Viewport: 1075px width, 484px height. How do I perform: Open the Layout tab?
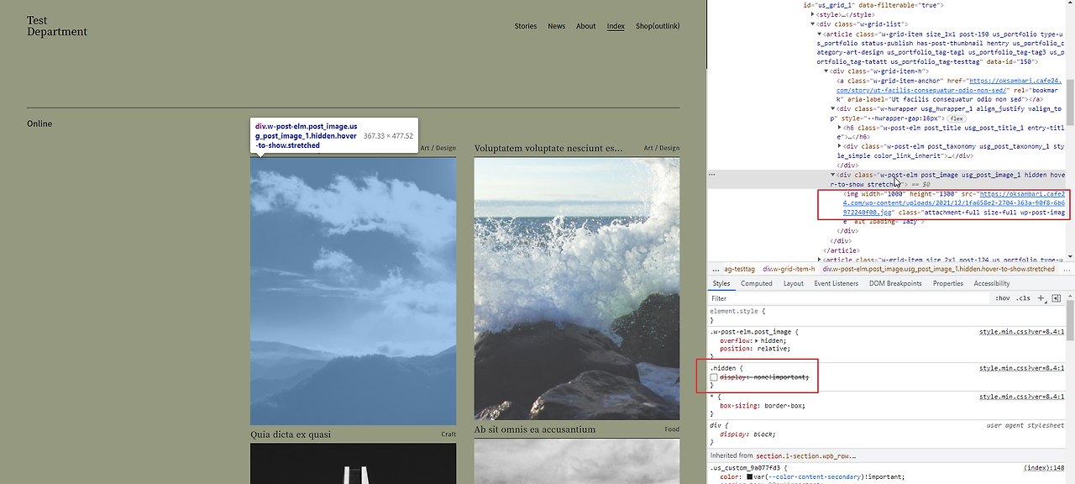[794, 283]
